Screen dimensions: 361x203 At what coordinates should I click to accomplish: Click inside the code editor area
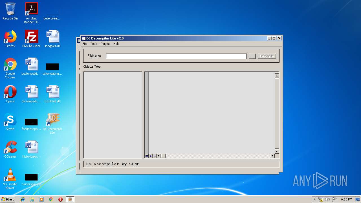212,113
